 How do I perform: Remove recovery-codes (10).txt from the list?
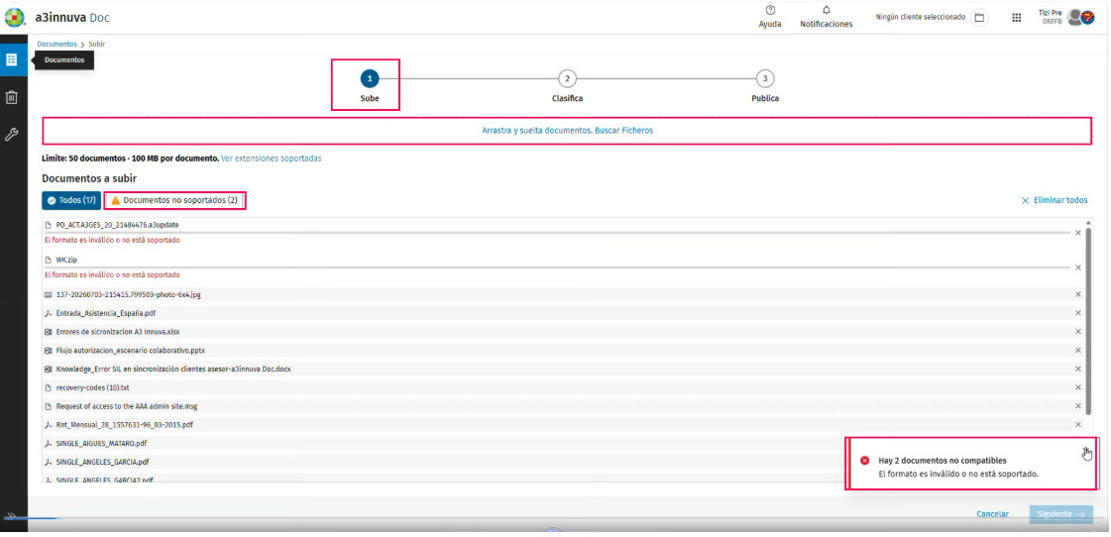[x=1077, y=387]
